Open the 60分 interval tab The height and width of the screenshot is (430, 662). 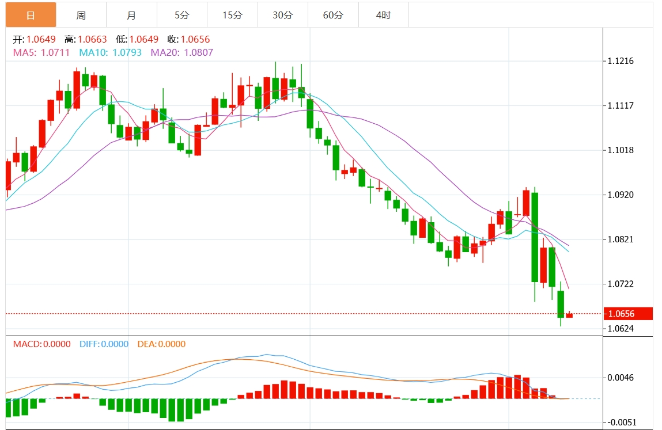(x=333, y=15)
